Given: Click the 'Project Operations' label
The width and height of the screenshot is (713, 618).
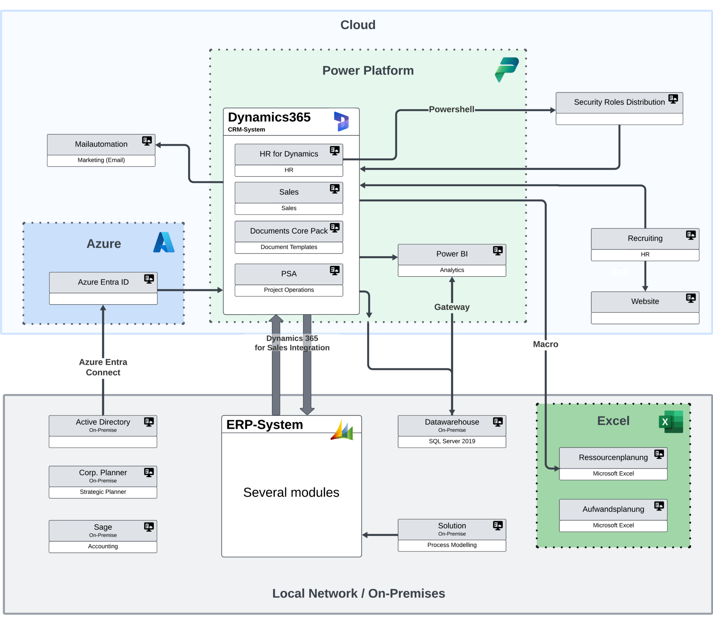Looking at the screenshot, I should coord(289,290).
